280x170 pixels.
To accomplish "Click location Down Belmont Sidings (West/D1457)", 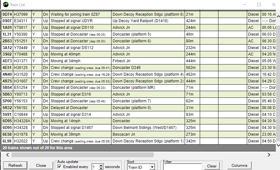I will click(144, 128).
